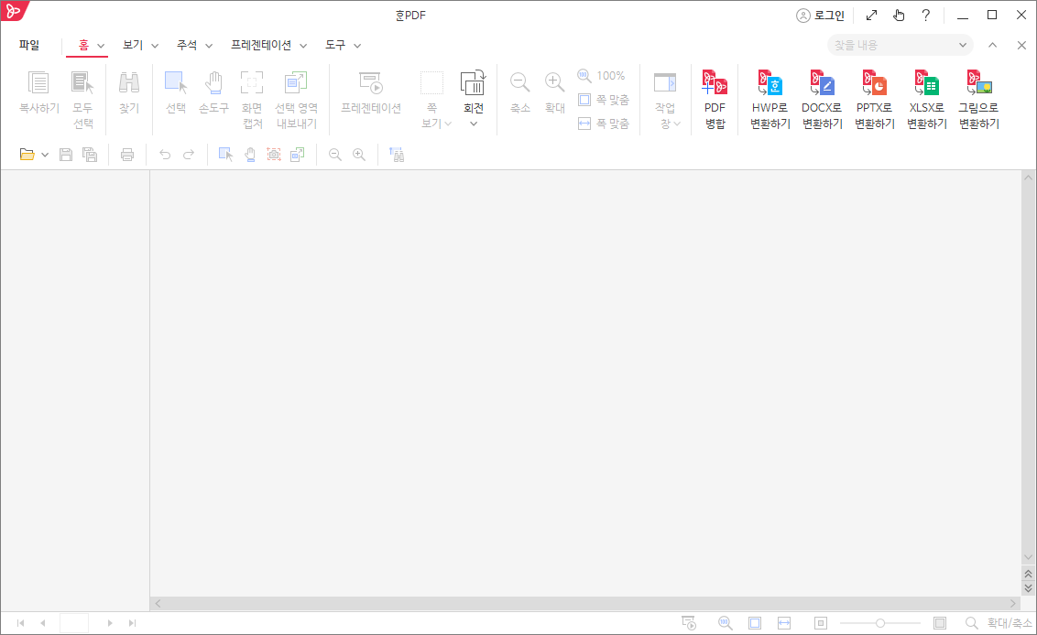This screenshot has height=635, width=1037.
Task: Click the 확대/축소 label in status bar
Action: point(1010,623)
